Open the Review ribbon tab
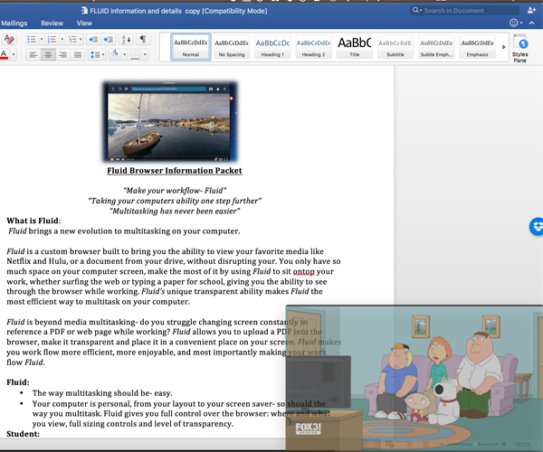The width and height of the screenshot is (543, 452). click(52, 24)
